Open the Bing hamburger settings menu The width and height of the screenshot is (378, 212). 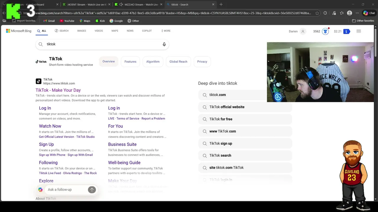point(359,31)
